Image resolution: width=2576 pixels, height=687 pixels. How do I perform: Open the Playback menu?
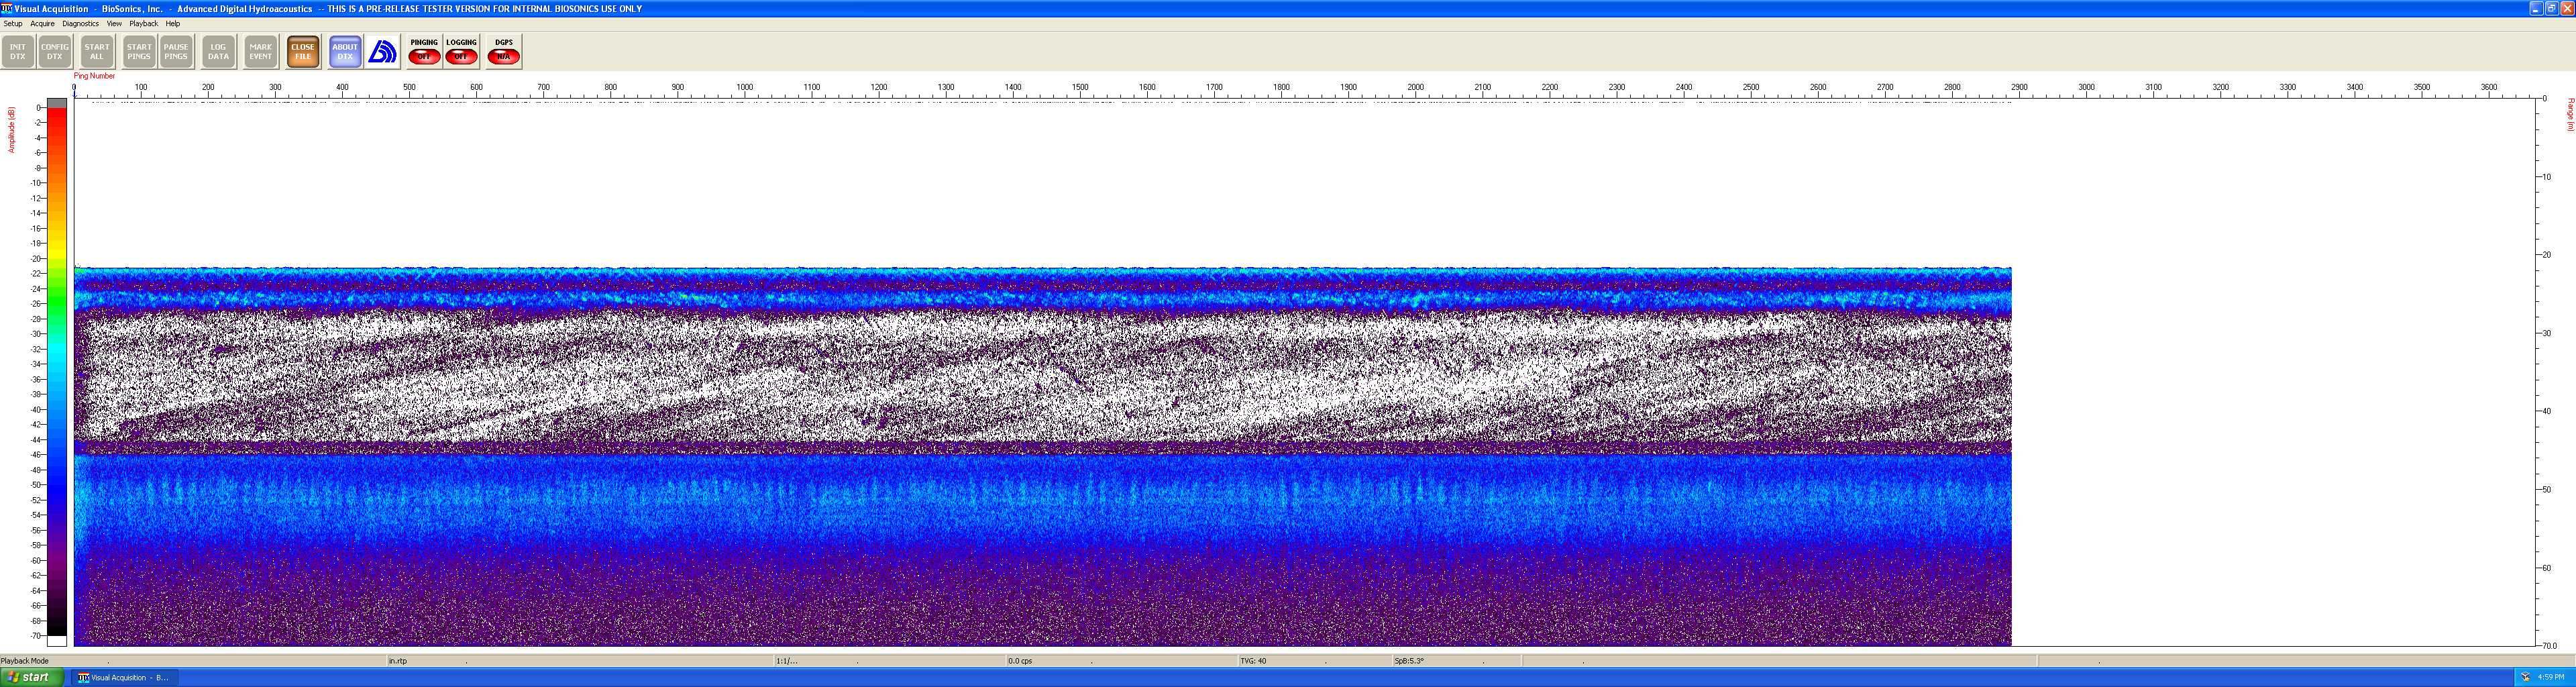point(144,23)
